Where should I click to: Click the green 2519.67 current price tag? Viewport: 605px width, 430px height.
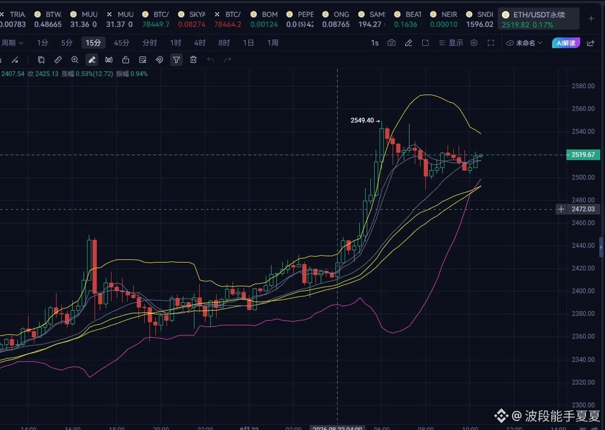(x=583, y=155)
